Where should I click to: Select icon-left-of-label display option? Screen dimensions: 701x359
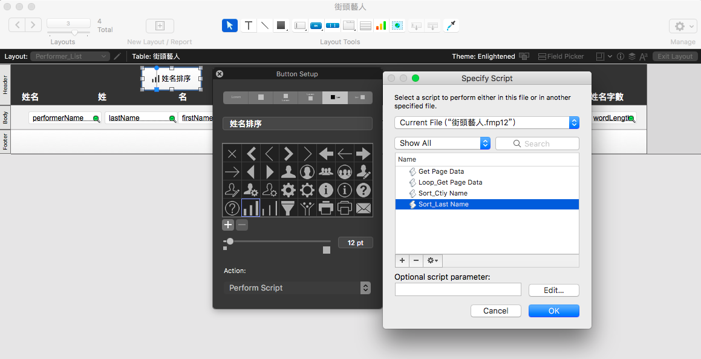click(335, 97)
